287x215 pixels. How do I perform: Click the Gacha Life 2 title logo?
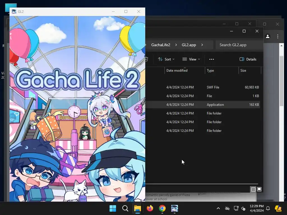[x=77, y=79]
